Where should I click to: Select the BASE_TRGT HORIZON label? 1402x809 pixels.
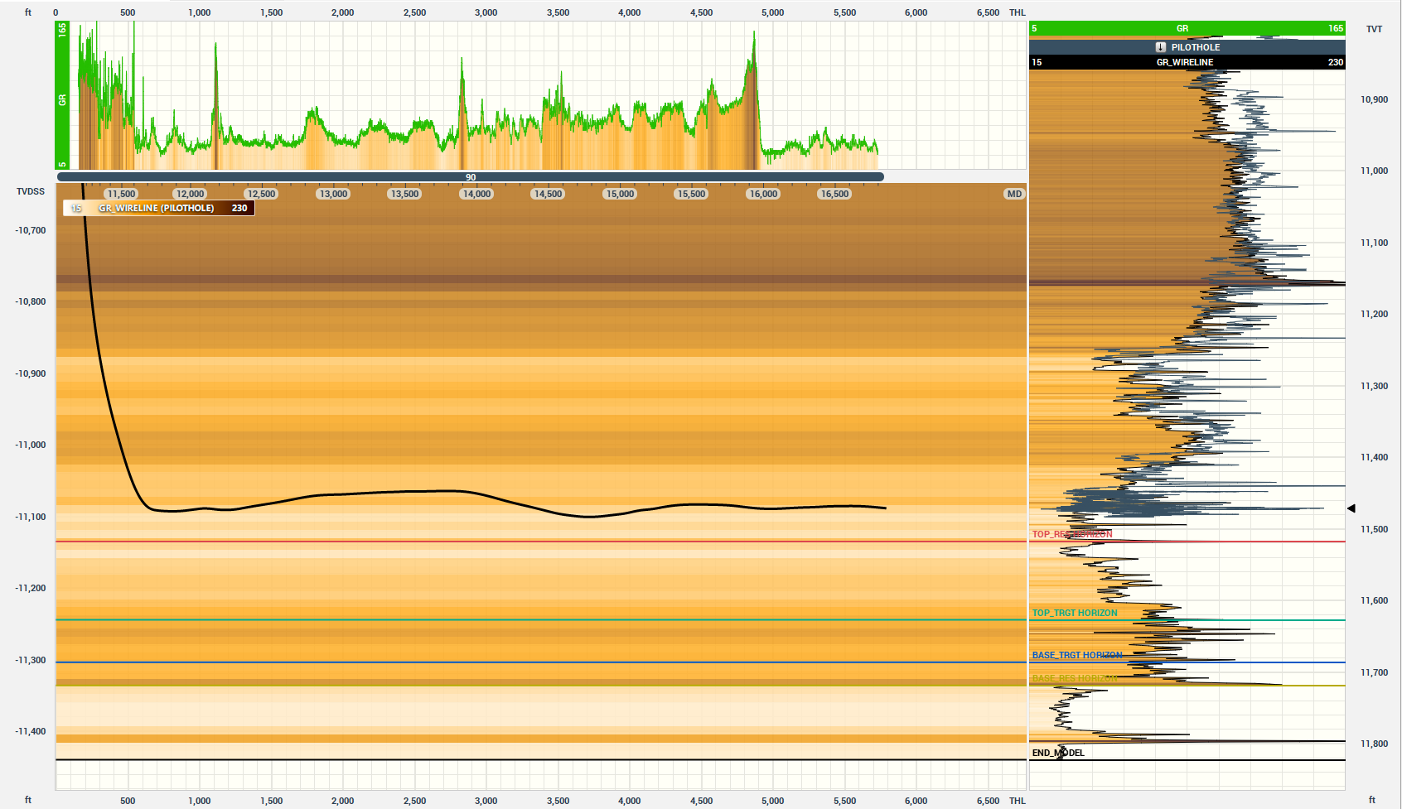pyautogui.click(x=1077, y=655)
